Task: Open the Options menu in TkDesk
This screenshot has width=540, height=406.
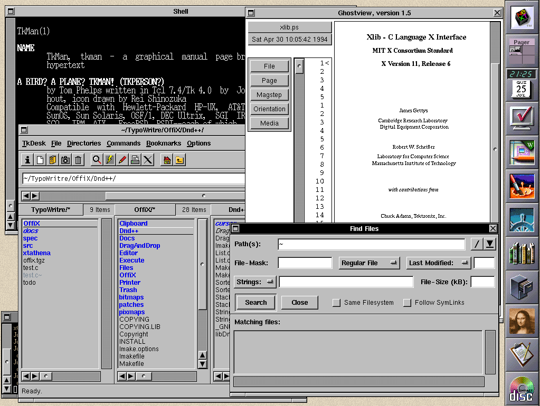Action: (198, 143)
